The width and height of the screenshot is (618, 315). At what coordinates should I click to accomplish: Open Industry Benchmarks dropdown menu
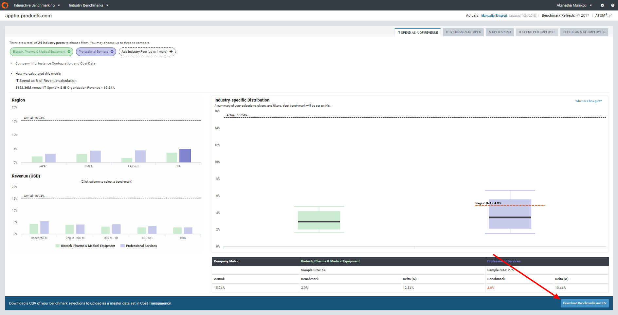[x=89, y=5]
